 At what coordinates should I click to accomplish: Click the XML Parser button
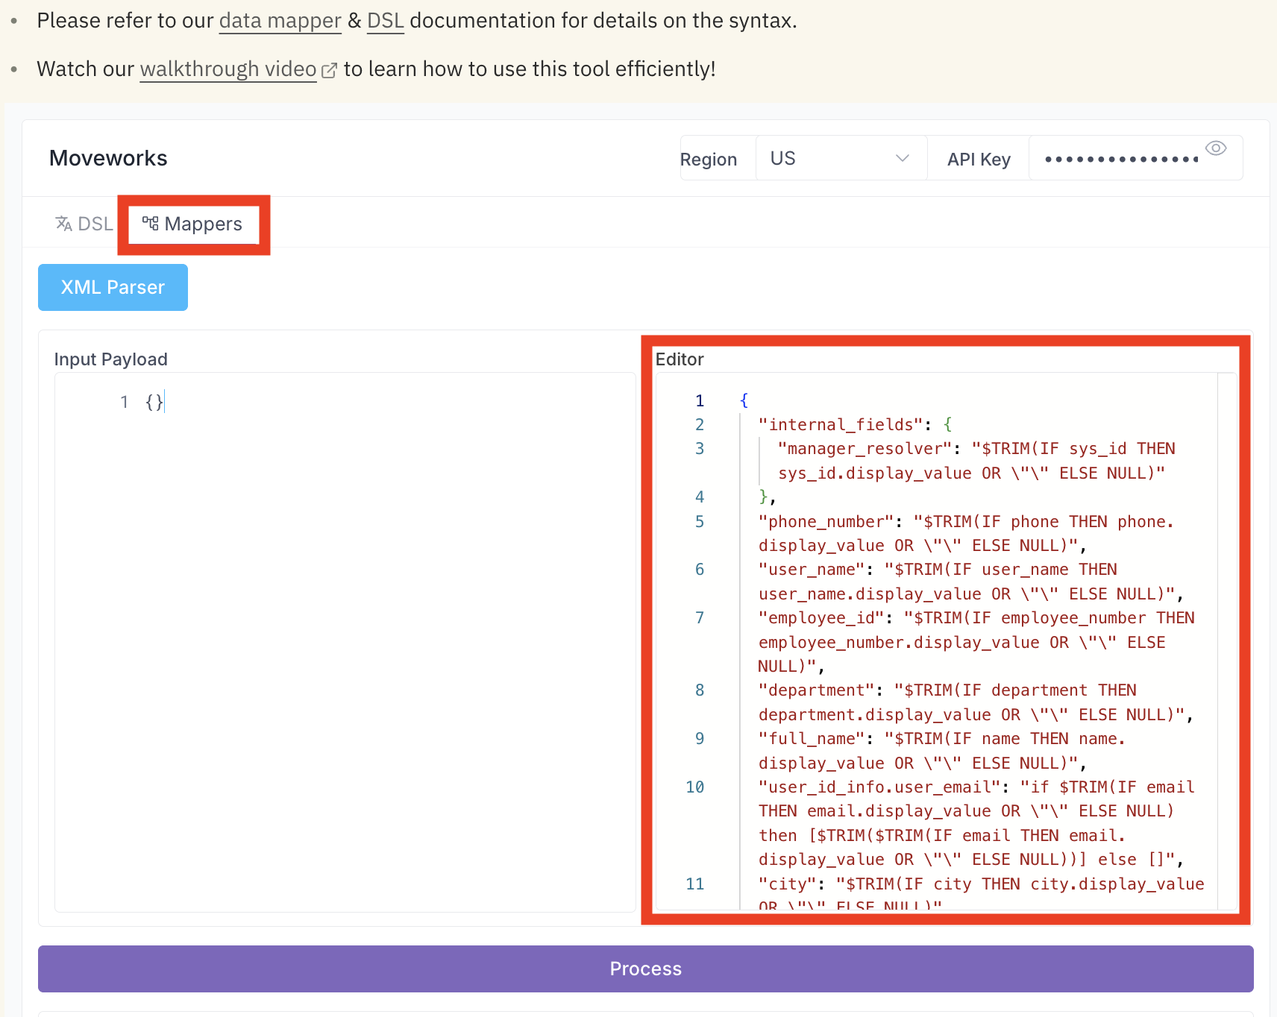(x=113, y=288)
